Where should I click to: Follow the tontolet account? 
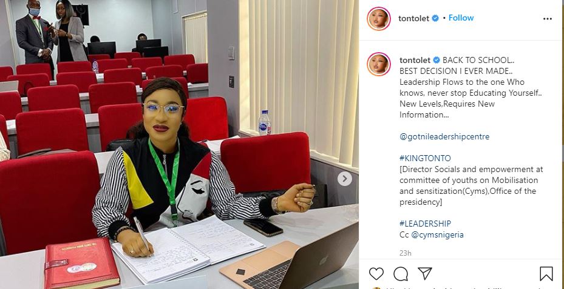(x=461, y=18)
